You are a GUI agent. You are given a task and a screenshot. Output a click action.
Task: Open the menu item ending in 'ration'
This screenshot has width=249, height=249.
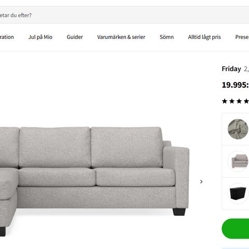click(x=7, y=37)
